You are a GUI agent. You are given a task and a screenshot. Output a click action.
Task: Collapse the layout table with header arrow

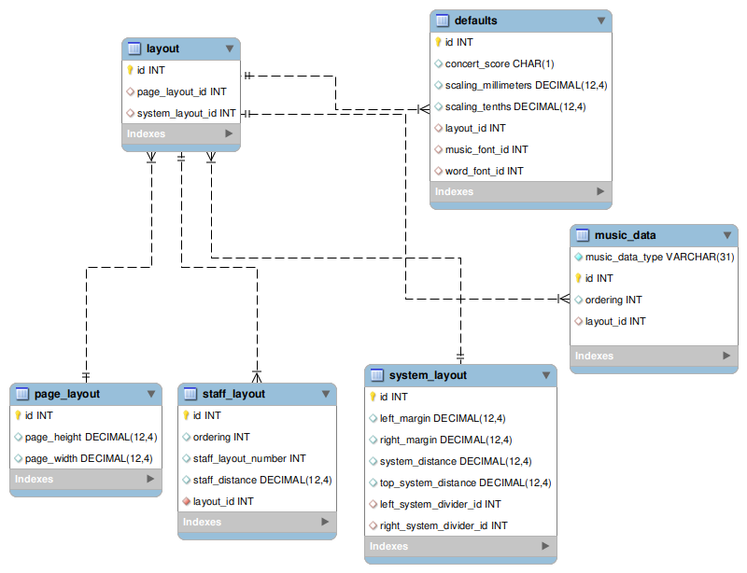pyautogui.click(x=229, y=49)
